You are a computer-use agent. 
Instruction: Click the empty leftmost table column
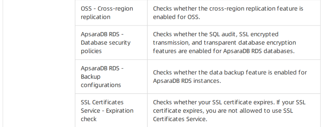(39, 63)
